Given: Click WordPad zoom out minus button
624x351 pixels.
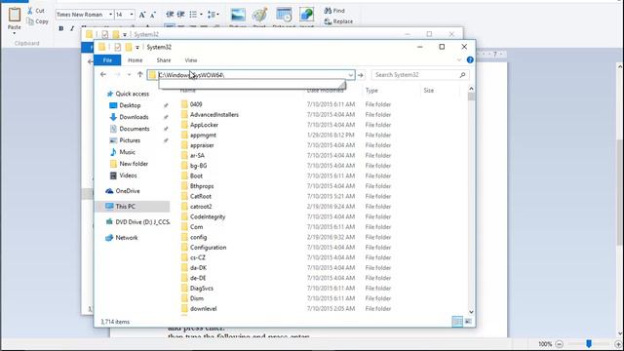Looking at the screenshot, I should 559,344.
